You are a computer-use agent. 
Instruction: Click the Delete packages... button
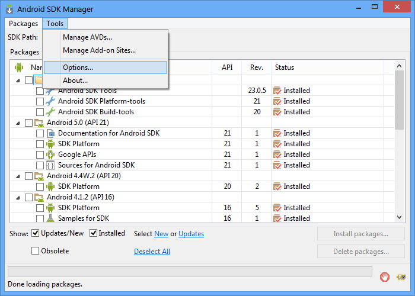click(360, 252)
